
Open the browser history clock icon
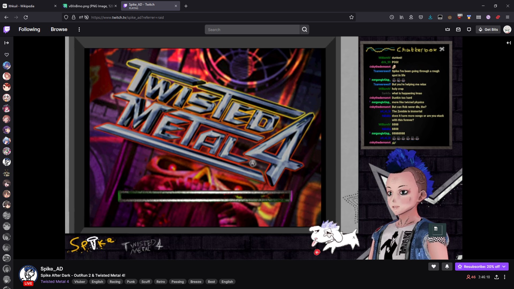(x=392, y=17)
